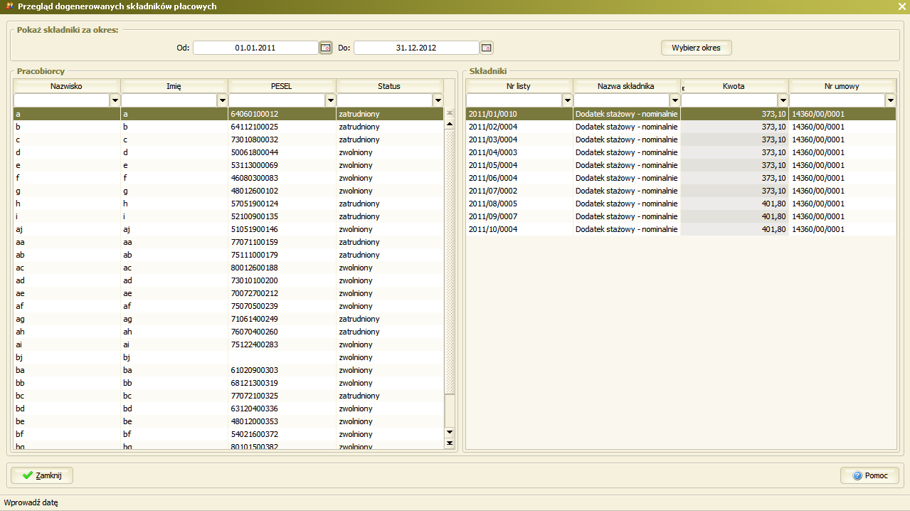The height and width of the screenshot is (511, 910).
Task: Open Nr umowy filter dropdown
Action: 890,100
